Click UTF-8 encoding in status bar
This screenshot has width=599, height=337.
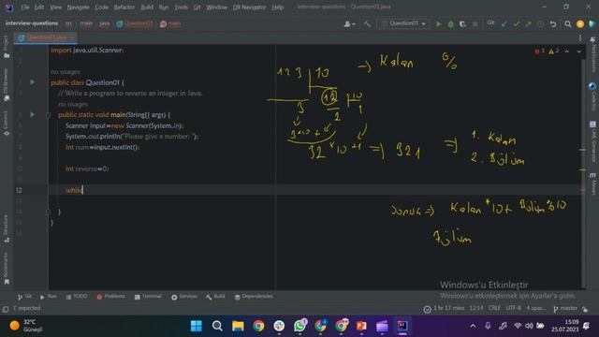514,308
